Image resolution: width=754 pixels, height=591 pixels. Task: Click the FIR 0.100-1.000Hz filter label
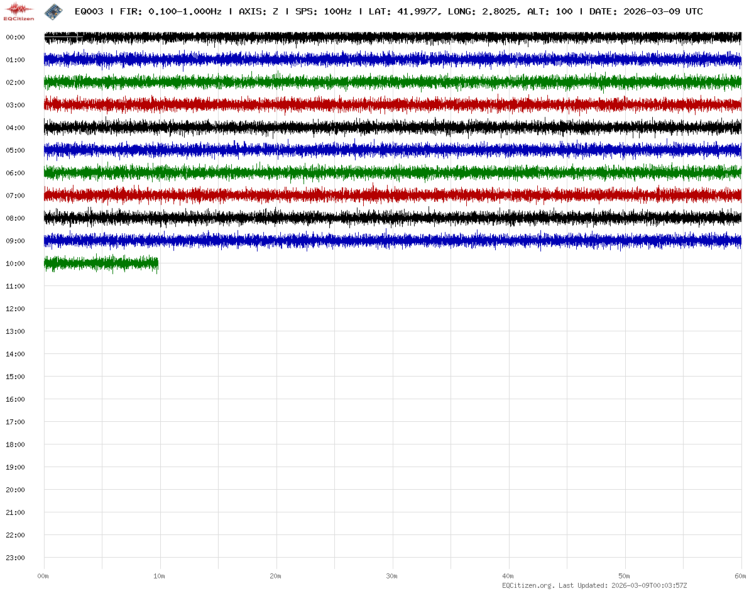click(x=170, y=12)
